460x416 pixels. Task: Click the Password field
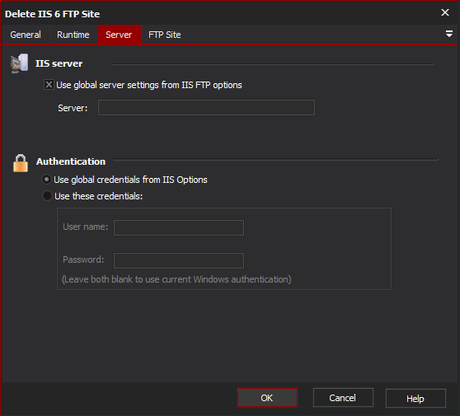click(179, 260)
